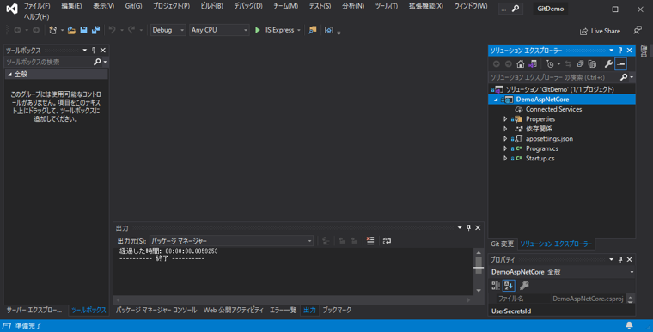Open the ブックマーク tab
The width and height of the screenshot is (653, 332).
pos(337,310)
